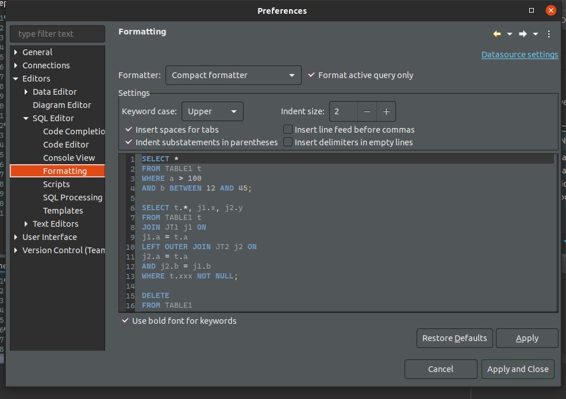Open the back history dropdown arrow

point(510,34)
